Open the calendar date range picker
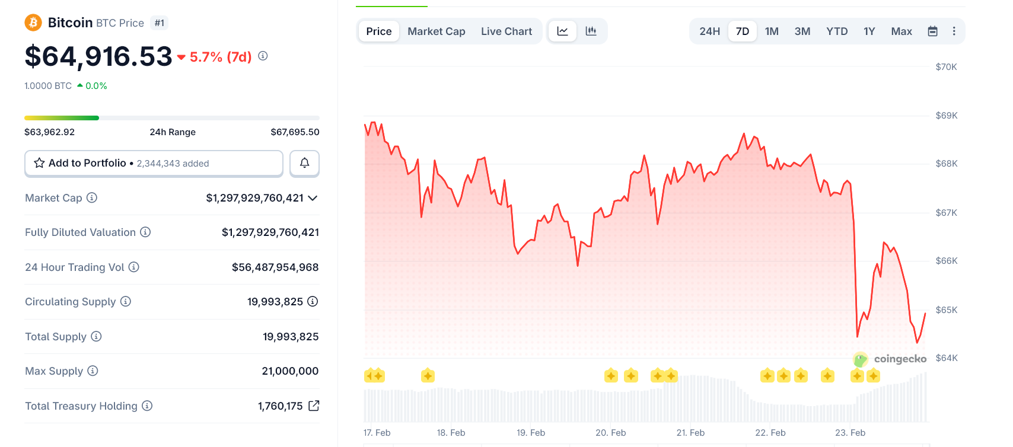This screenshot has width=1013, height=447. click(x=932, y=31)
